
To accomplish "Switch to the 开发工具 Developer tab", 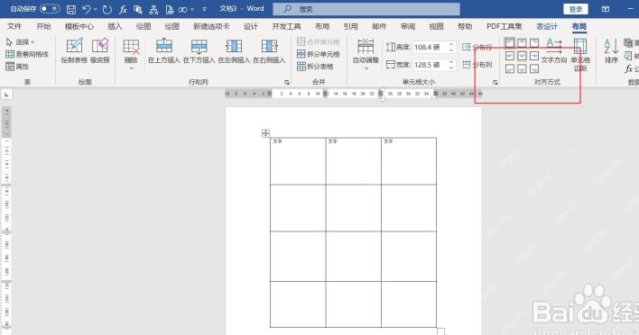I will [286, 26].
